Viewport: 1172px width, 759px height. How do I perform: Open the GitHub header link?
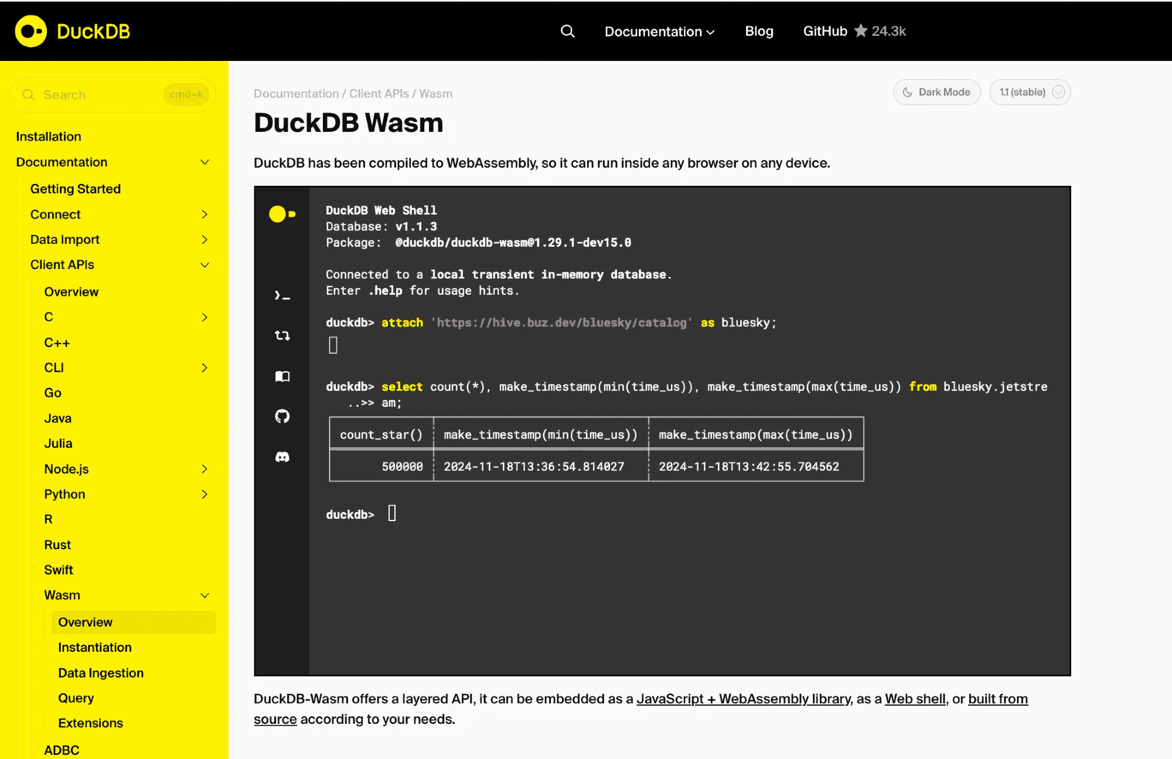pyautogui.click(x=825, y=31)
